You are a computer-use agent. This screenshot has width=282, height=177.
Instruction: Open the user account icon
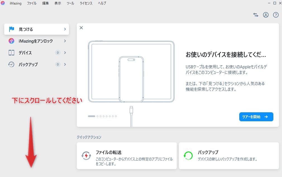(266, 15)
